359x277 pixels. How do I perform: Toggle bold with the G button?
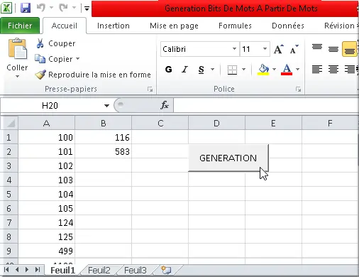169,70
